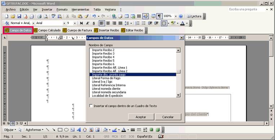Screen dimensions: 275x140
Task: Toggle the Drawing toolbar button
Action: click(x=145, y=16)
